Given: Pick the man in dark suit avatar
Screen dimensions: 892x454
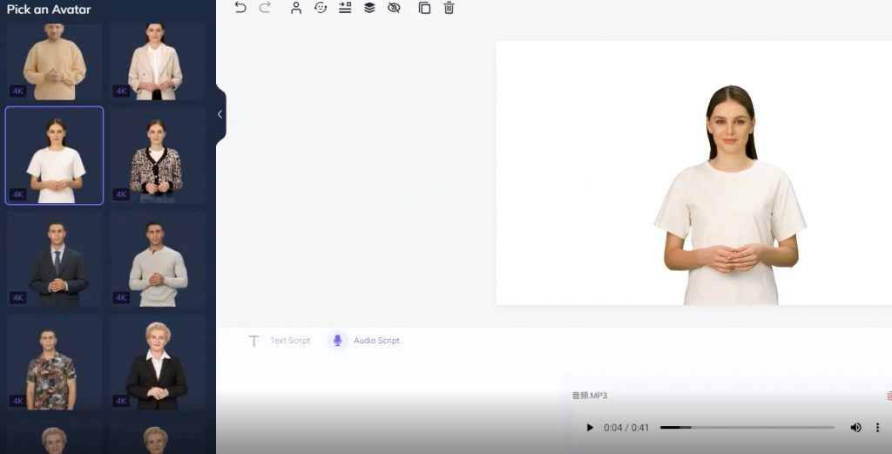Looking at the screenshot, I should pos(55,260).
